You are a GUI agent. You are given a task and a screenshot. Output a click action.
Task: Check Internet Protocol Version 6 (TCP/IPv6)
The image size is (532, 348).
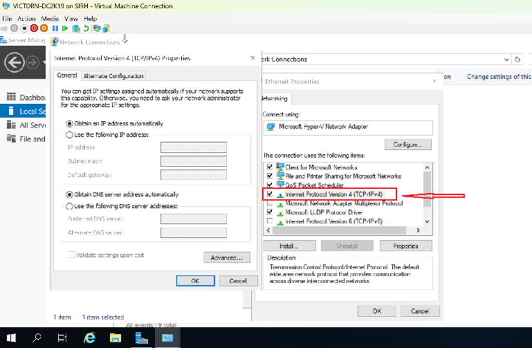coord(269,221)
